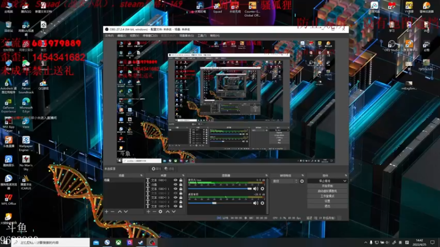Mute the mic/Aux speaker icon
Viewport: 440px width, 247px height.
(x=256, y=189)
